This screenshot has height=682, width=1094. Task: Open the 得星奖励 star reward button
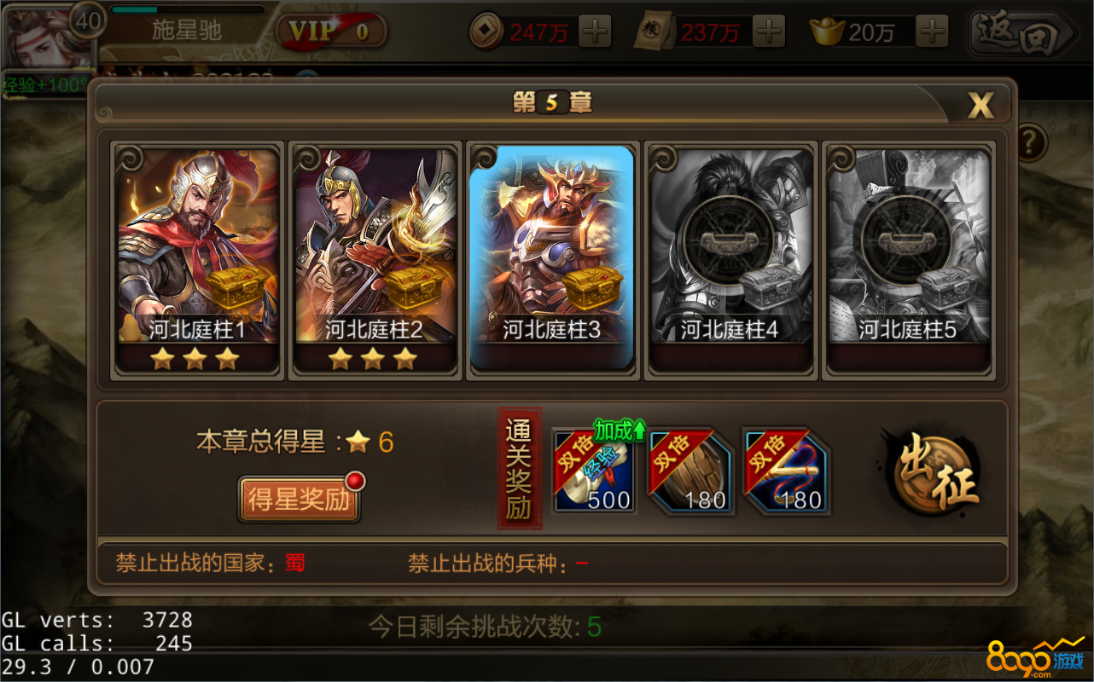coord(300,500)
